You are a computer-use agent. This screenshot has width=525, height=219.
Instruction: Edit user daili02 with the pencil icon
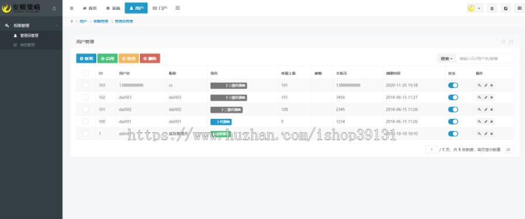point(485,110)
